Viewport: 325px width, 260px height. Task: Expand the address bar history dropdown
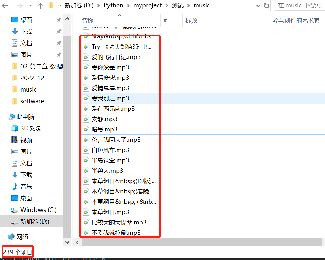click(258, 5)
